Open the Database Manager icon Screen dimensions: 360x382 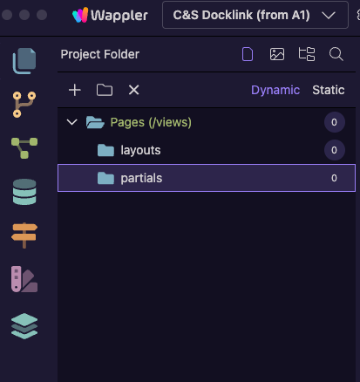tap(24, 192)
